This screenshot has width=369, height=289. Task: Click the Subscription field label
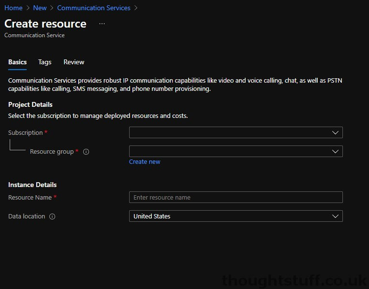(x=26, y=132)
